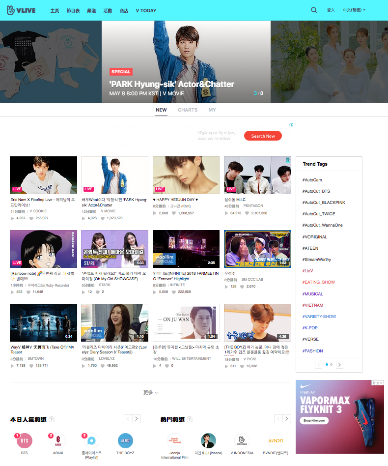Select the #MUSICAL trend tag
The height and width of the screenshot is (466, 388).
click(312, 294)
